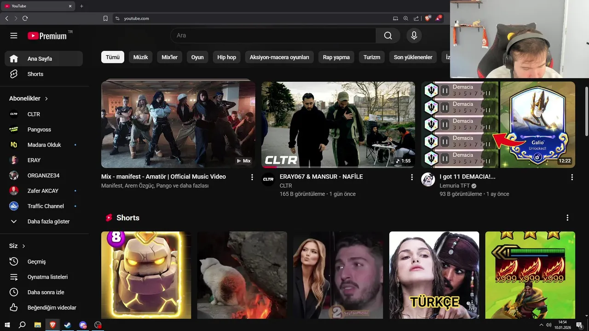Select the Rap yapma chip

click(x=336, y=57)
